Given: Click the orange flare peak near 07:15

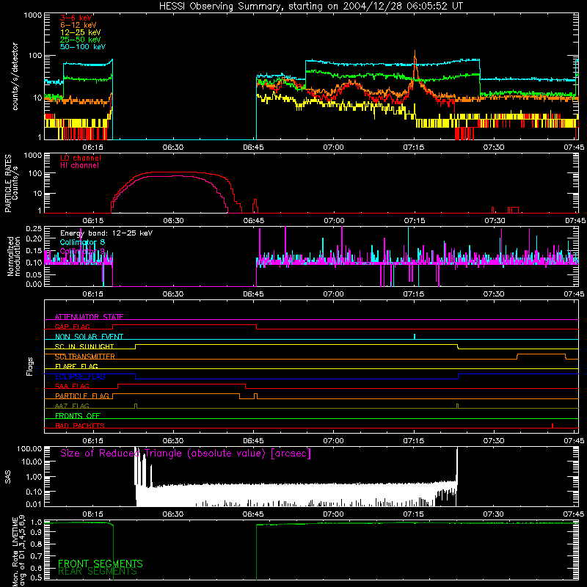Looking at the screenshot, I should [x=415, y=56].
